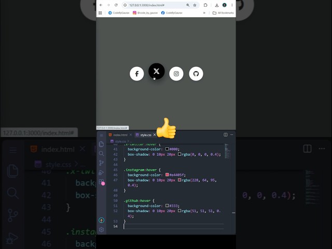Click the browser forward arrow
Image resolution: width=332 pixels, height=249 pixels.
point(108,5)
